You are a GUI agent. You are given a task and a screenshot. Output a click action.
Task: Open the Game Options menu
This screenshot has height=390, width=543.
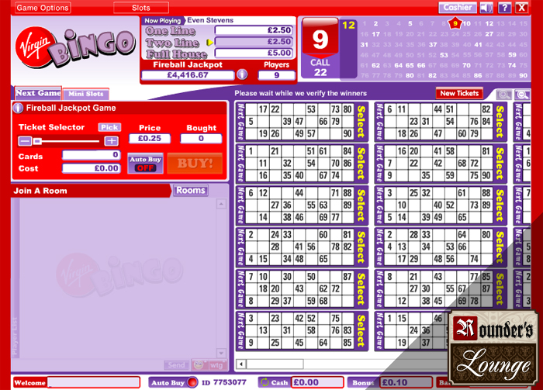[x=43, y=8]
